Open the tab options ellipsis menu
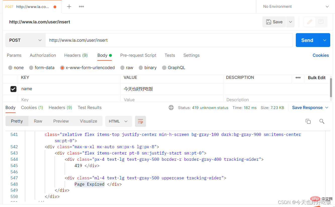Viewport: 335px width, 207px height. pyautogui.click(x=81, y=7)
